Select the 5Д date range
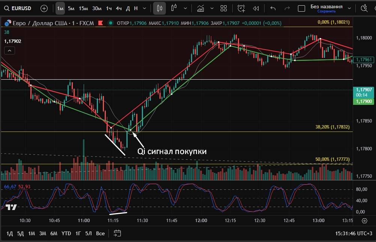The height and width of the screenshot is (242, 376). click(x=20, y=233)
